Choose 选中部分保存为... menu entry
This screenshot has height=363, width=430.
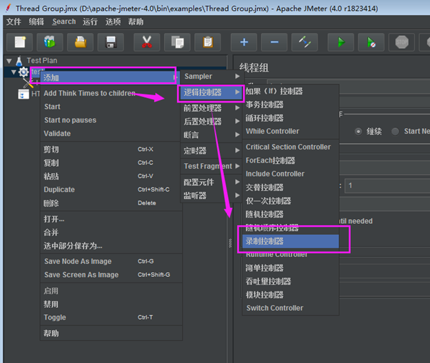coord(112,246)
